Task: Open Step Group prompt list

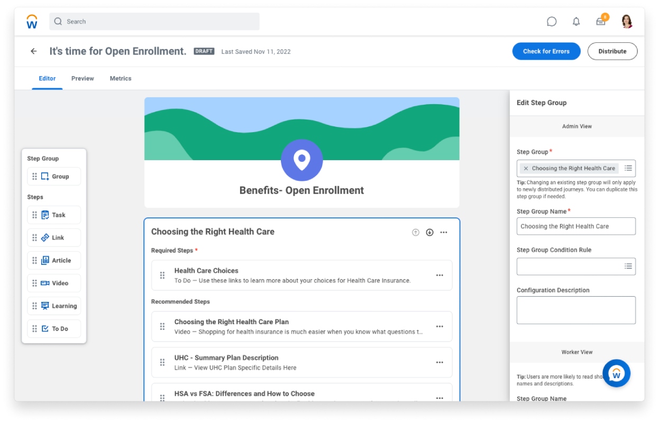Action: 628,168
